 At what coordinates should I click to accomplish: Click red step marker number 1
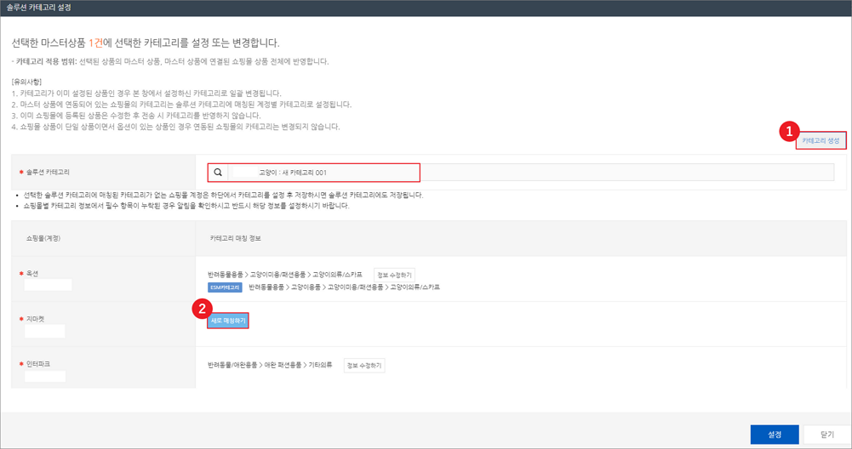coord(789,132)
